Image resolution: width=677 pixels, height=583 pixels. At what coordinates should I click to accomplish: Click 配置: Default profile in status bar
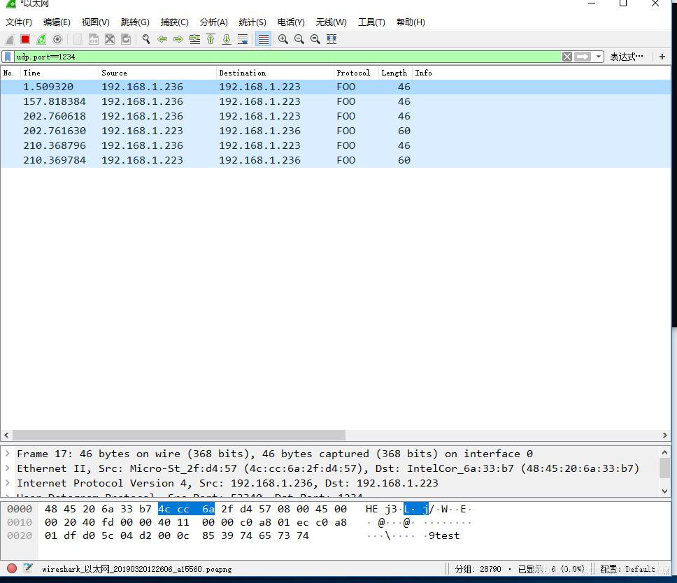click(627, 569)
